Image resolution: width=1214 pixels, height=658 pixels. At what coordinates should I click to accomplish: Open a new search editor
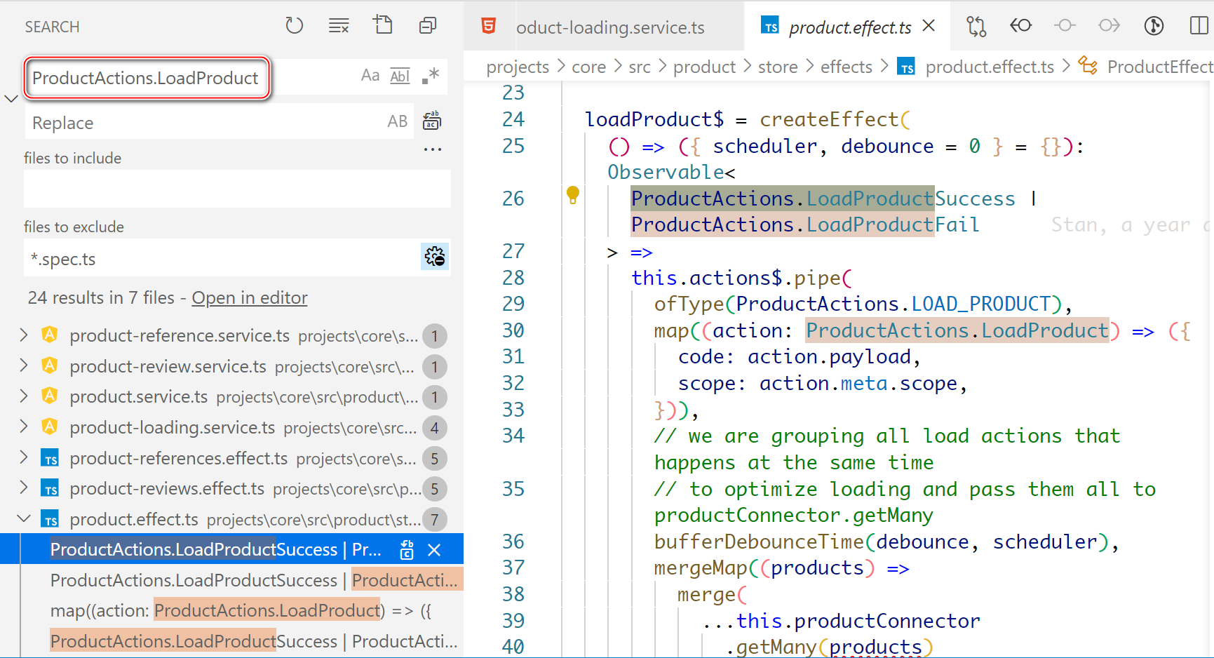click(x=383, y=25)
